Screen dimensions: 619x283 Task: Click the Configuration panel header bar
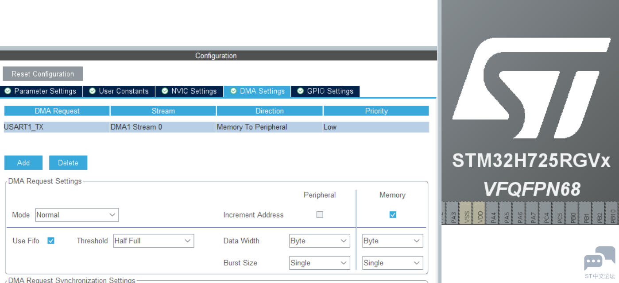click(218, 56)
